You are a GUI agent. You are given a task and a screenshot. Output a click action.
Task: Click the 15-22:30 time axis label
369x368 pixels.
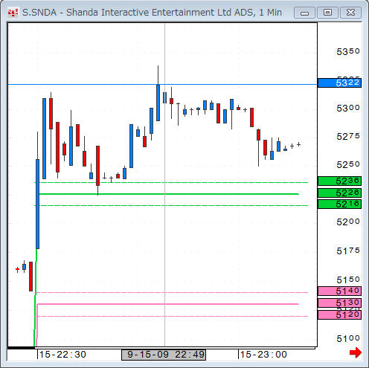62,355
